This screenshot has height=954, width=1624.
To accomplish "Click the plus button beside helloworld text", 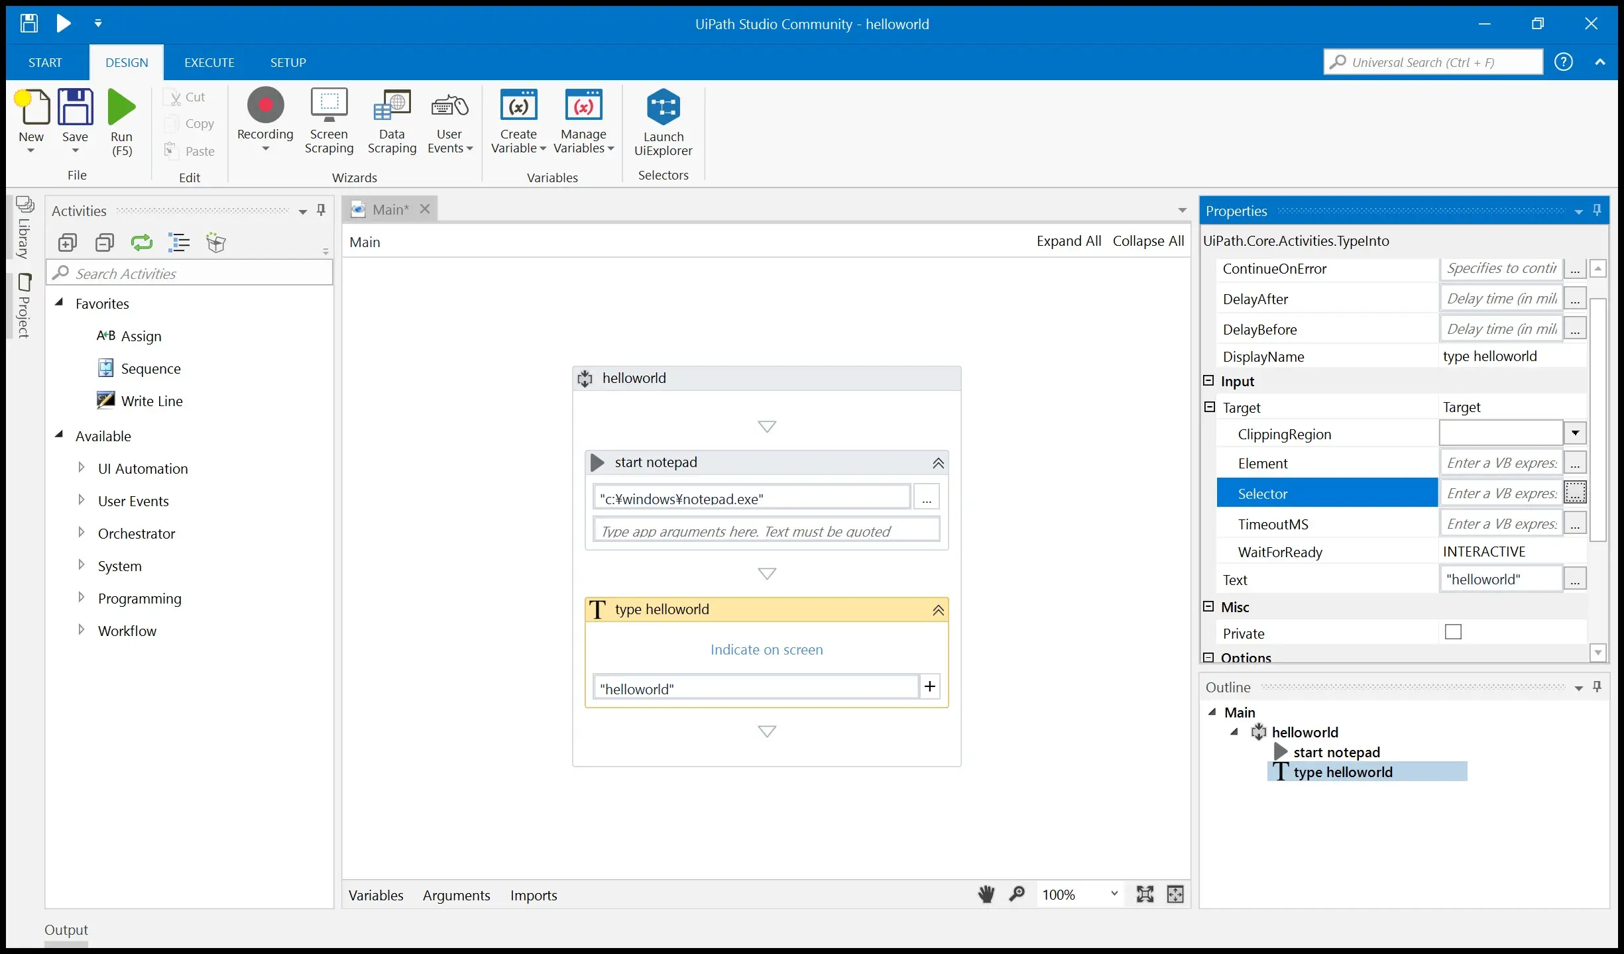I will pos(930,687).
